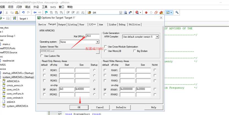Open SVCS menu
229x115 pixels.
(53, 7)
